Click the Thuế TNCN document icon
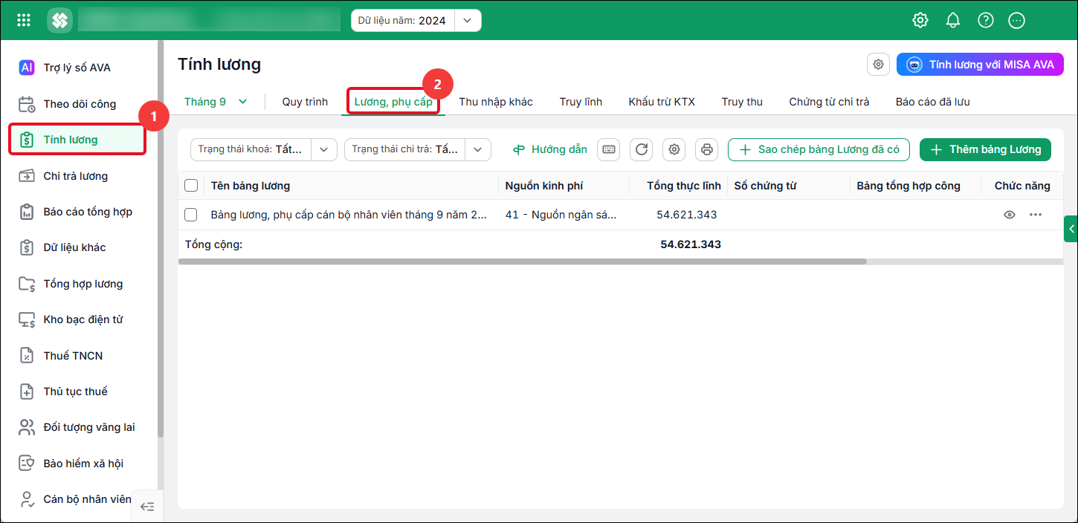Image resolution: width=1078 pixels, height=523 pixels. (27, 356)
